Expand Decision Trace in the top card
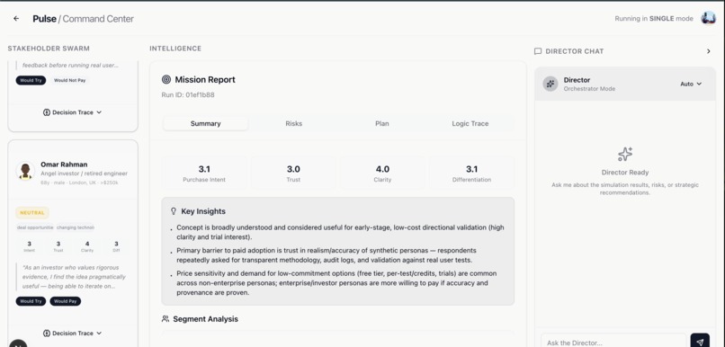The width and height of the screenshot is (725, 347). point(73,112)
